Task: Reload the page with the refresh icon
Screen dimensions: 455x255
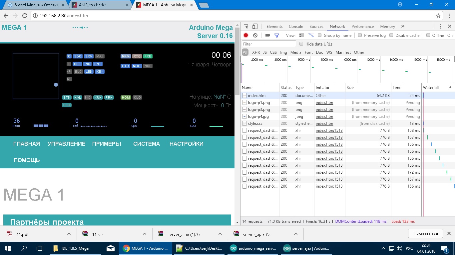Action: 24,16
